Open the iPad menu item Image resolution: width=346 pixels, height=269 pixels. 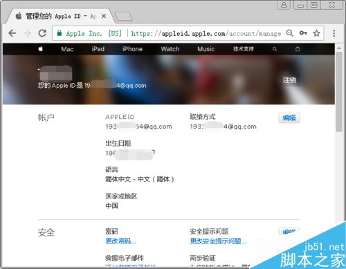98,49
